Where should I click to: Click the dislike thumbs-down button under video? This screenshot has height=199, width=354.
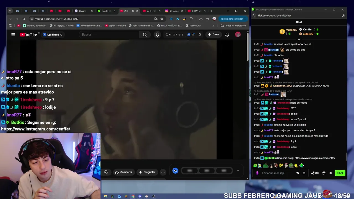pos(106,172)
